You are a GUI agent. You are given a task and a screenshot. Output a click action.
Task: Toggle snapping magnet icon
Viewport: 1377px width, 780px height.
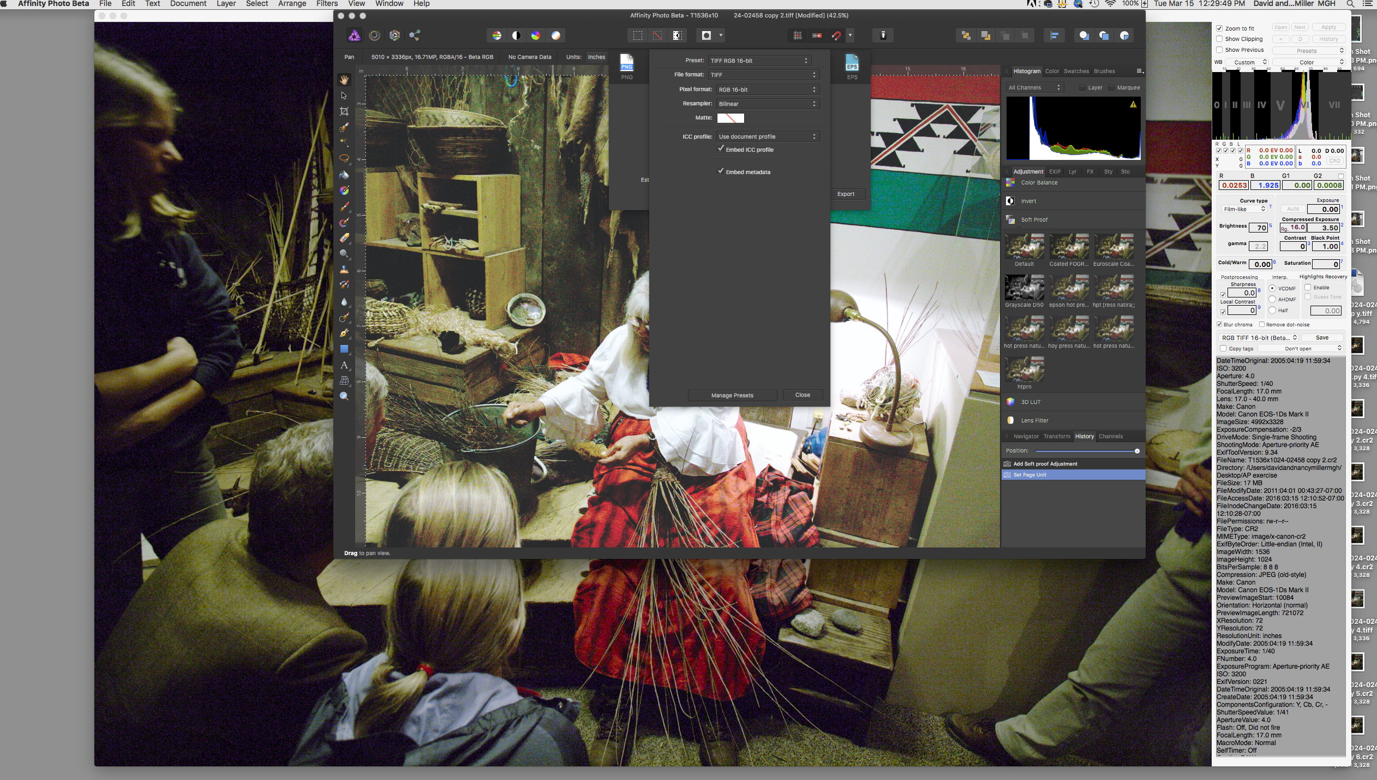[x=836, y=35]
